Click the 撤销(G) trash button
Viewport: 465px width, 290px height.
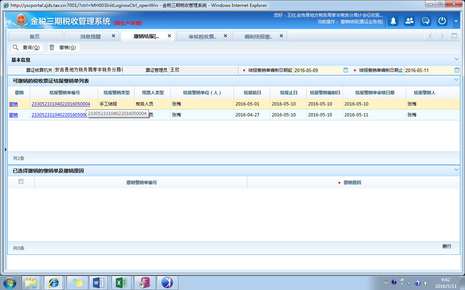click(x=64, y=47)
